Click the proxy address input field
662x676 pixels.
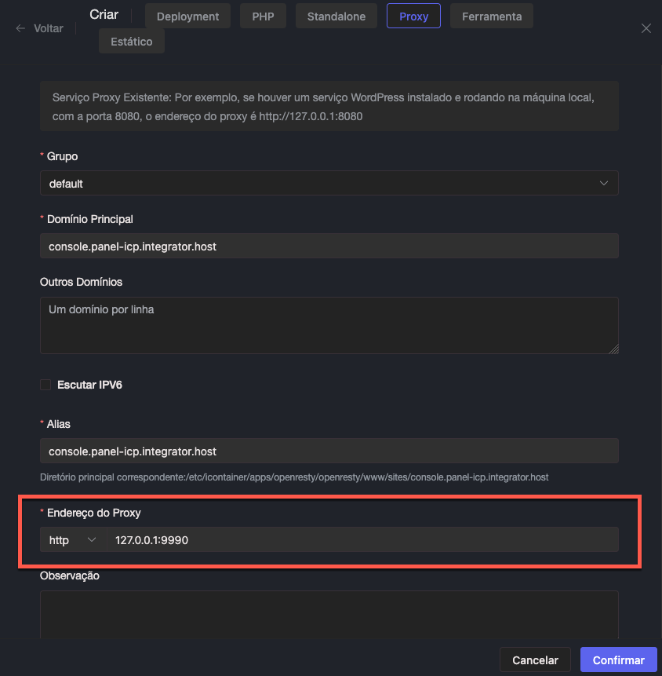click(x=362, y=540)
